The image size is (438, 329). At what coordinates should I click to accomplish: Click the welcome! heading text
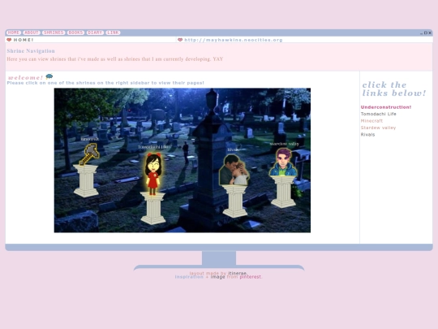[25, 77]
